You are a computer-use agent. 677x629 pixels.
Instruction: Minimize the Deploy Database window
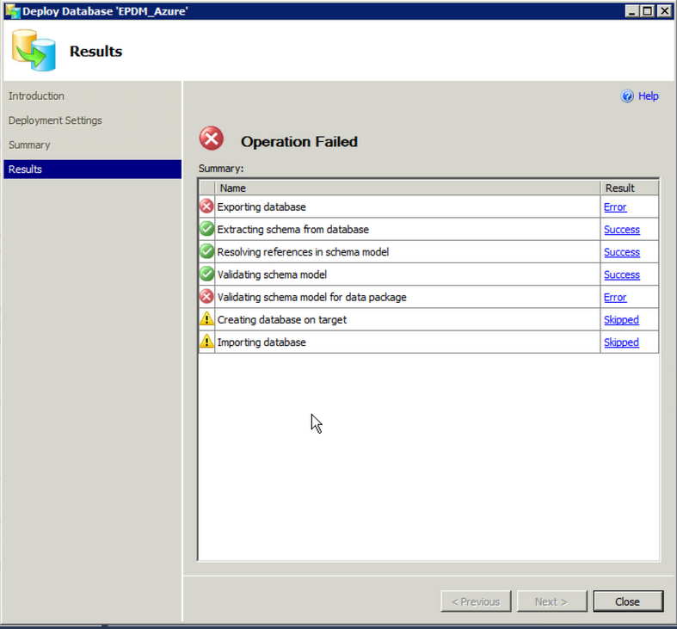[x=632, y=11]
